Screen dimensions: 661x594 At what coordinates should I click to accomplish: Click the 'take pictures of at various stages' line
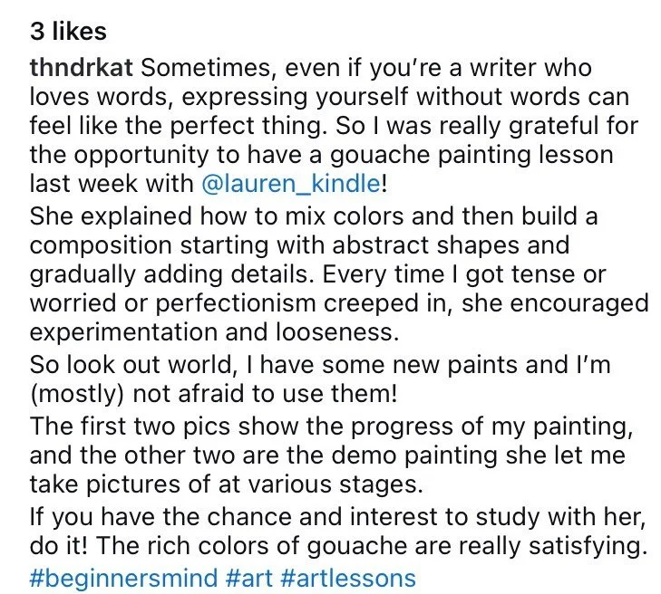pyautogui.click(x=226, y=484)
